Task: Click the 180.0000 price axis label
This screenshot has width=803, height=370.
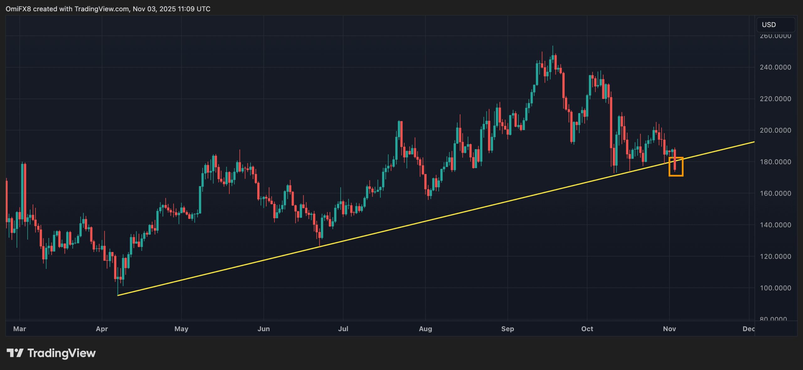Action: pos(775,162)
